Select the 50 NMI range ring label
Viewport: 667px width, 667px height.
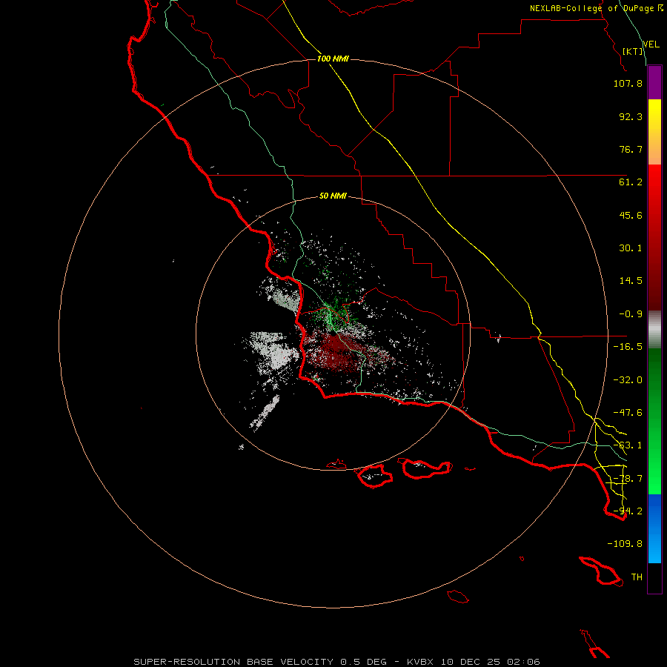[x=333, y=196]
